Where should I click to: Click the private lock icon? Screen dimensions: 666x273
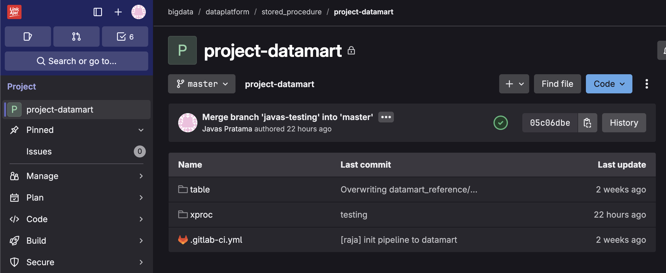tap(351, 50)
